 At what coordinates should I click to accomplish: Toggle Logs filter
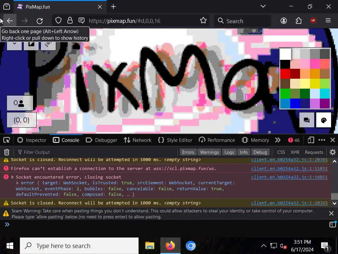click(229, 152)
